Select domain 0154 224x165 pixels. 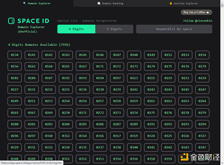202,55
